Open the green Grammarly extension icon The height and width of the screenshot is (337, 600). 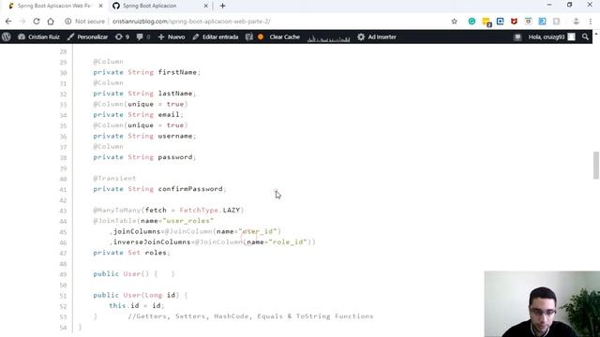pos(472,22)
